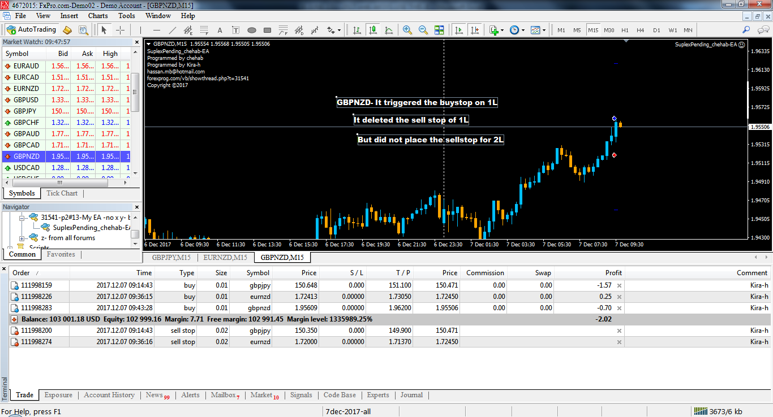Close the gbpjpy buy order via its X
The width and height of the screenshot is (773, 417).
pos(619,285)
